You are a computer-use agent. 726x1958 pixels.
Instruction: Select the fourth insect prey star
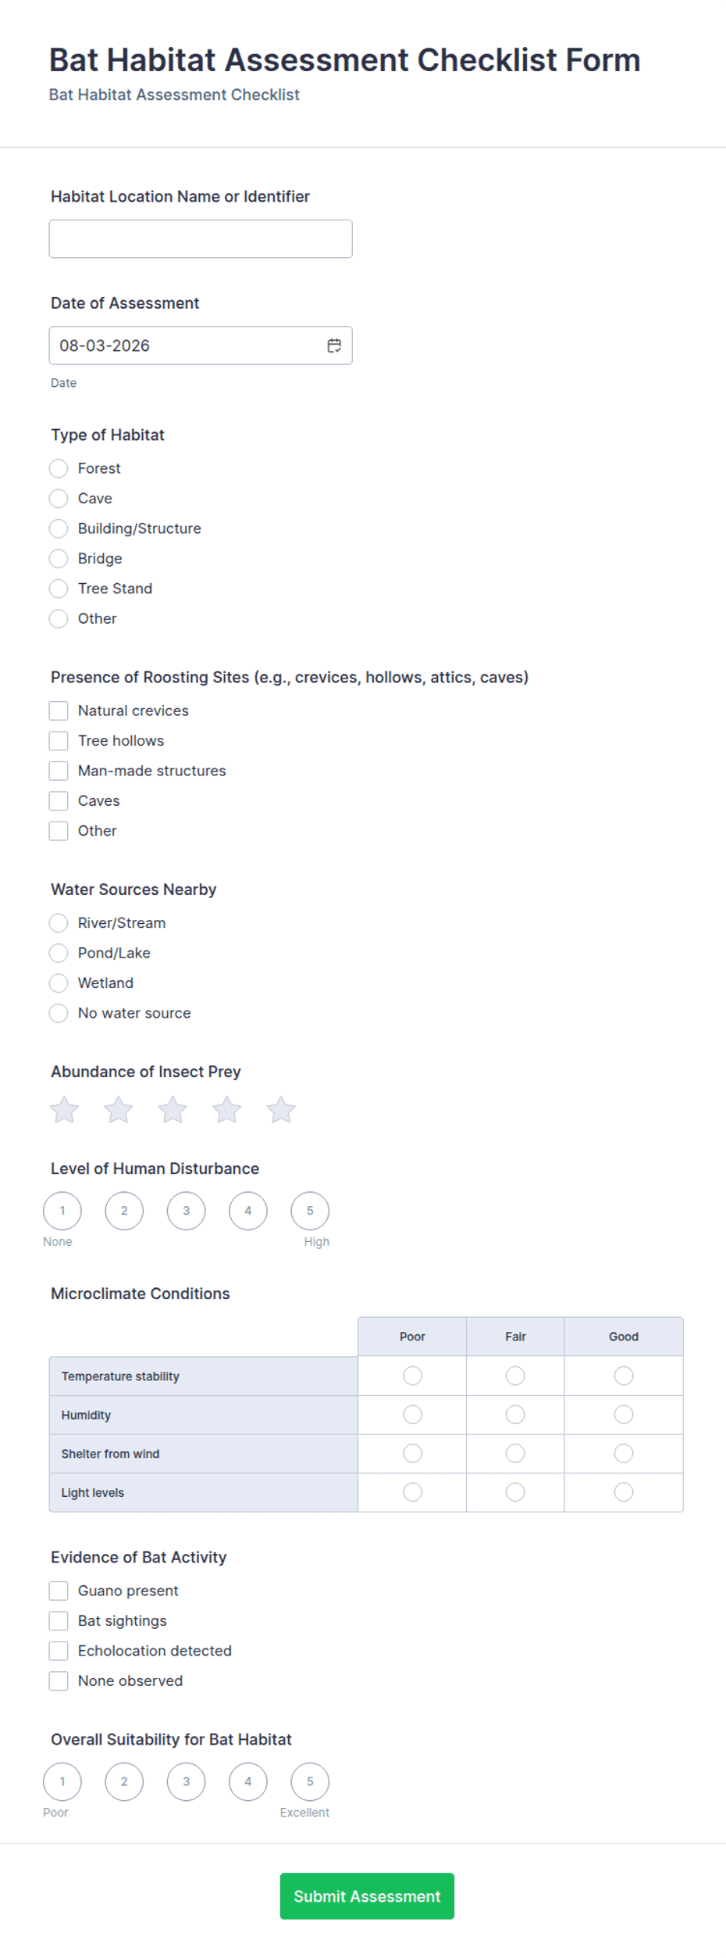227,1109
